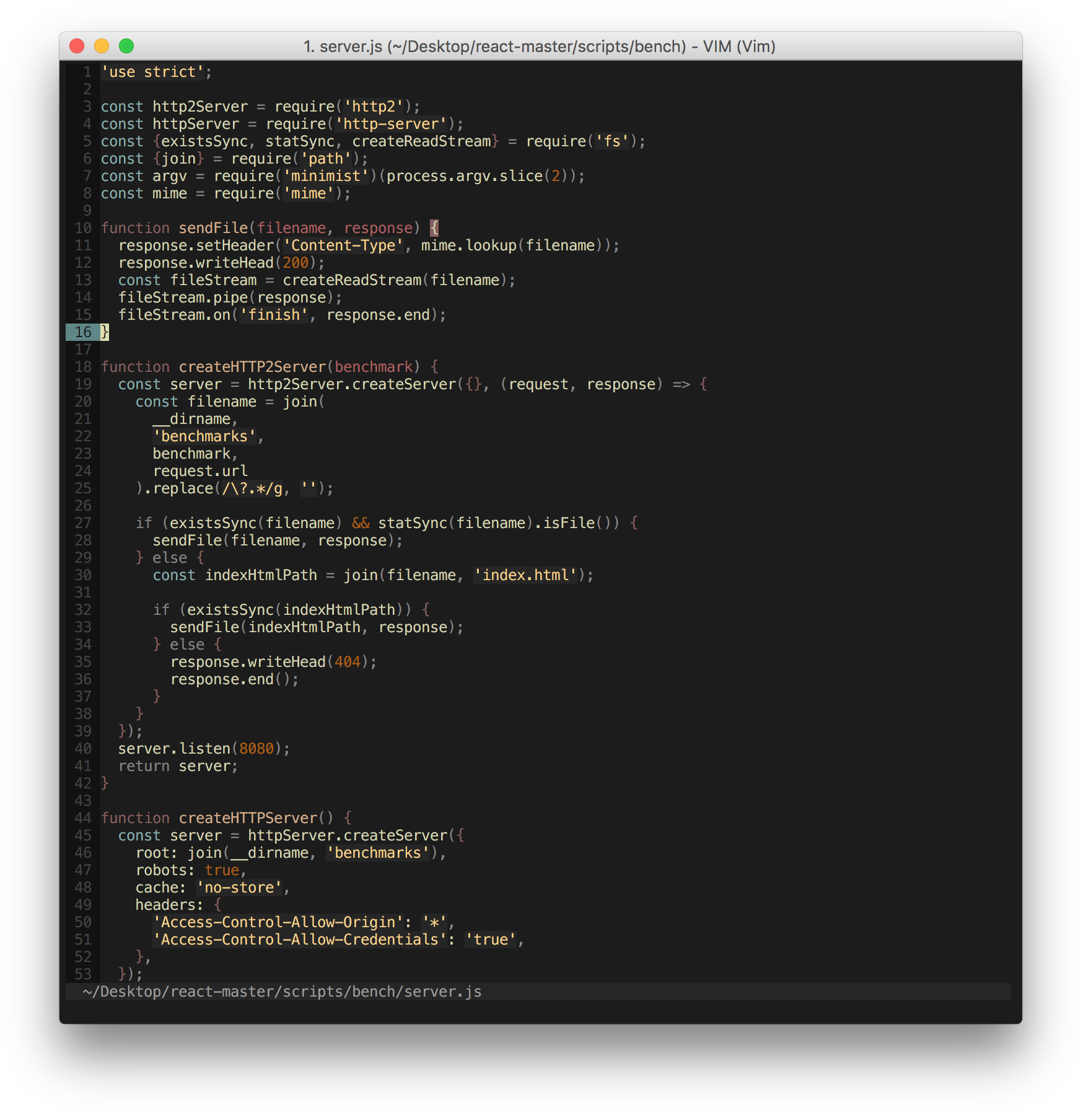Click the file path in bottom status line
This screenshot has height=1115, width=1081.
coord(282,992)
